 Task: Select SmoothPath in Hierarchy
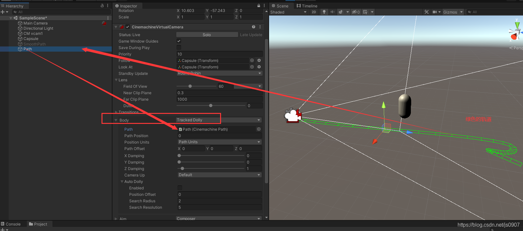point(34,44)
